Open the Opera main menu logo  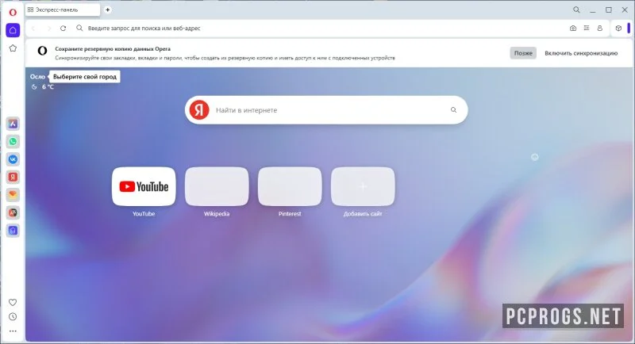(13, 13)
